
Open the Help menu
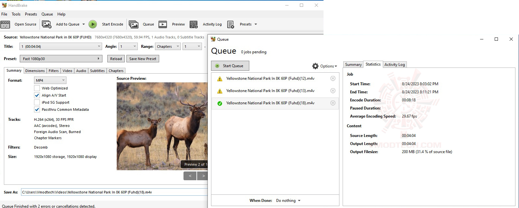click(61, 14)
